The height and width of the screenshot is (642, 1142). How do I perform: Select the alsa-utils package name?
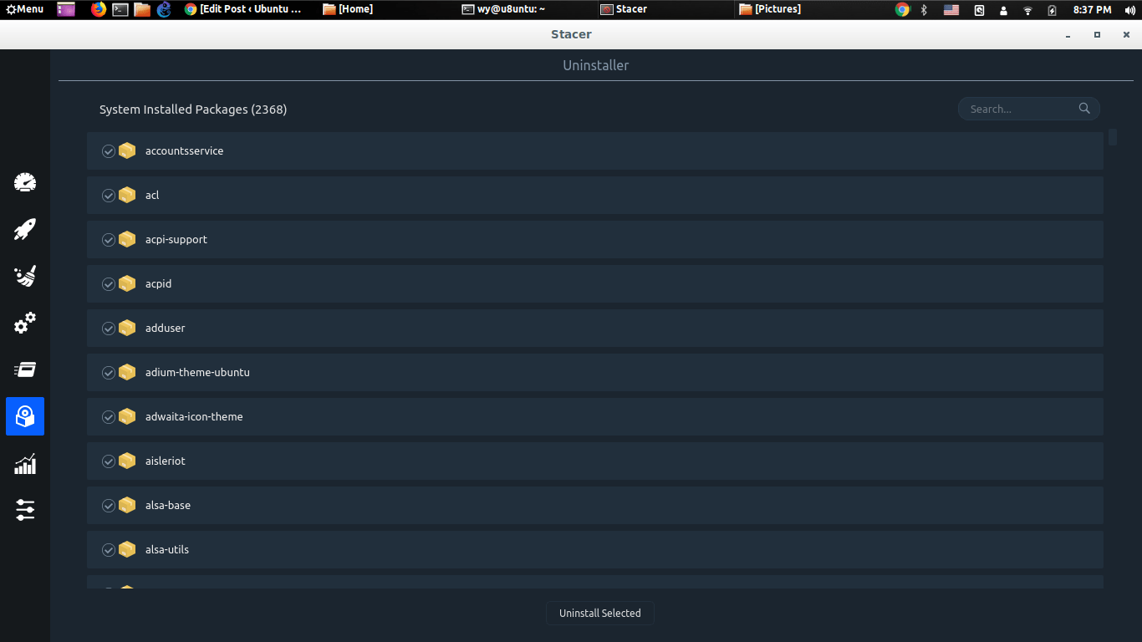point(167,549)
